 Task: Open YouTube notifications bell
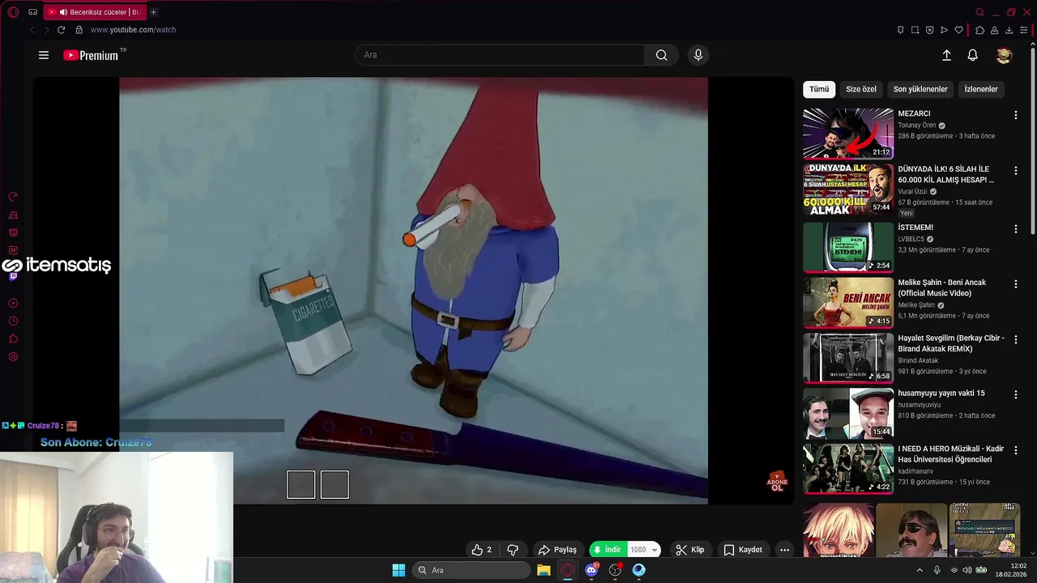(973, 55)
